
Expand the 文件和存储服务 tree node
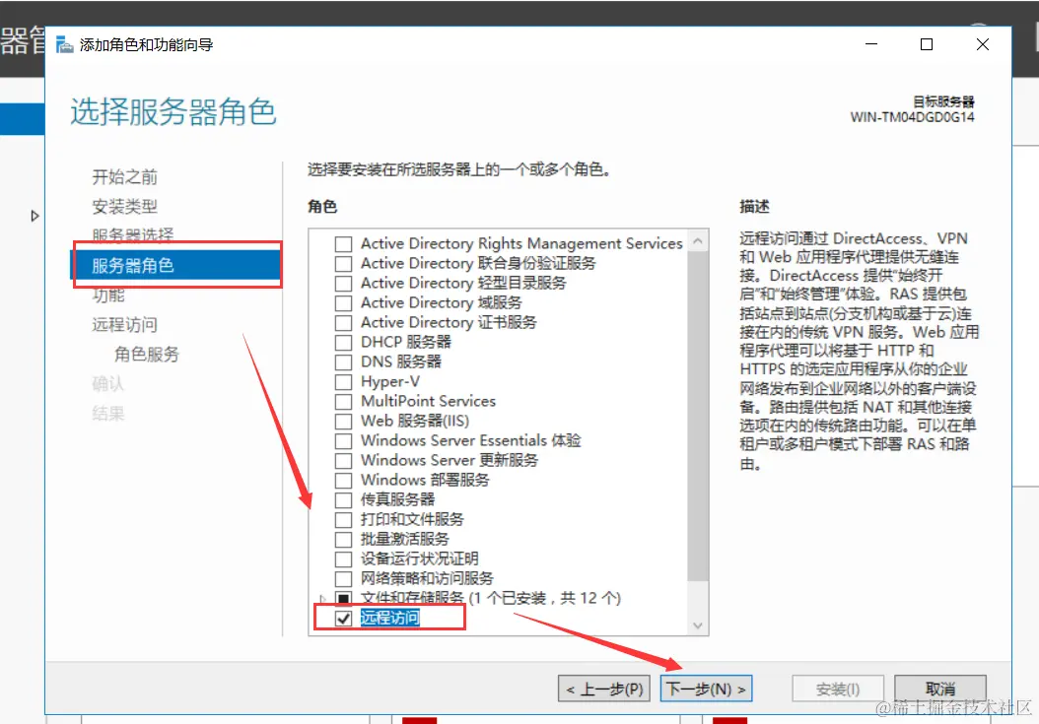click(322, 599)
